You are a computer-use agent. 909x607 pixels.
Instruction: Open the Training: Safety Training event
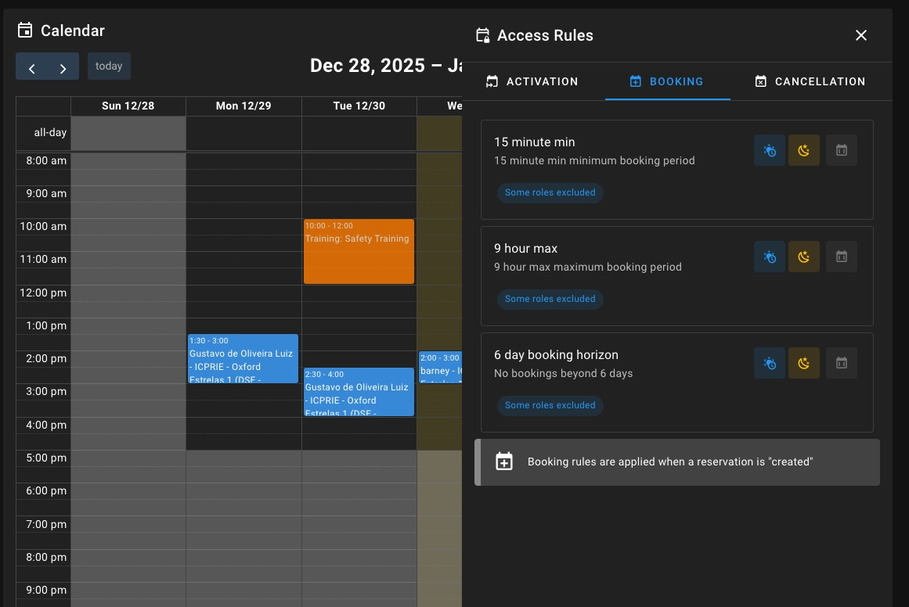point(359,250)
